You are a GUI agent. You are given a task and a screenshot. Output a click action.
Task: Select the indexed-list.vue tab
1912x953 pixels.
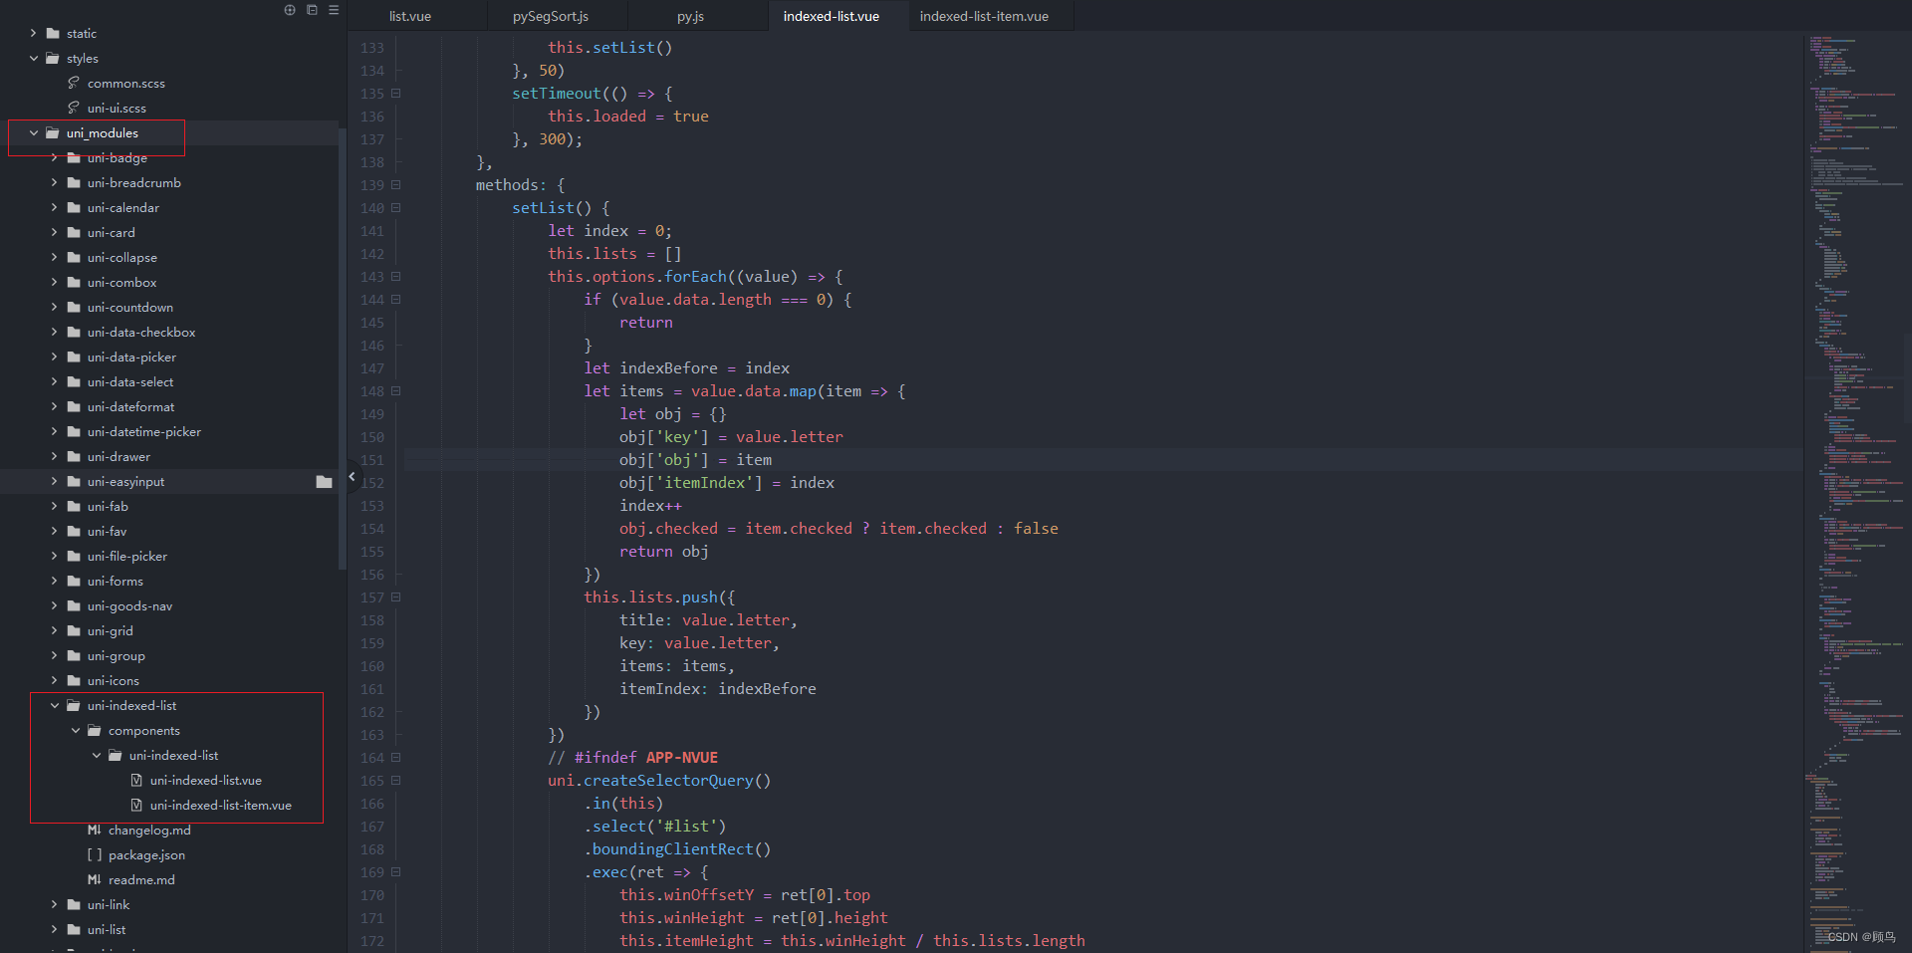pyautogui.click(x=832, y=16)
